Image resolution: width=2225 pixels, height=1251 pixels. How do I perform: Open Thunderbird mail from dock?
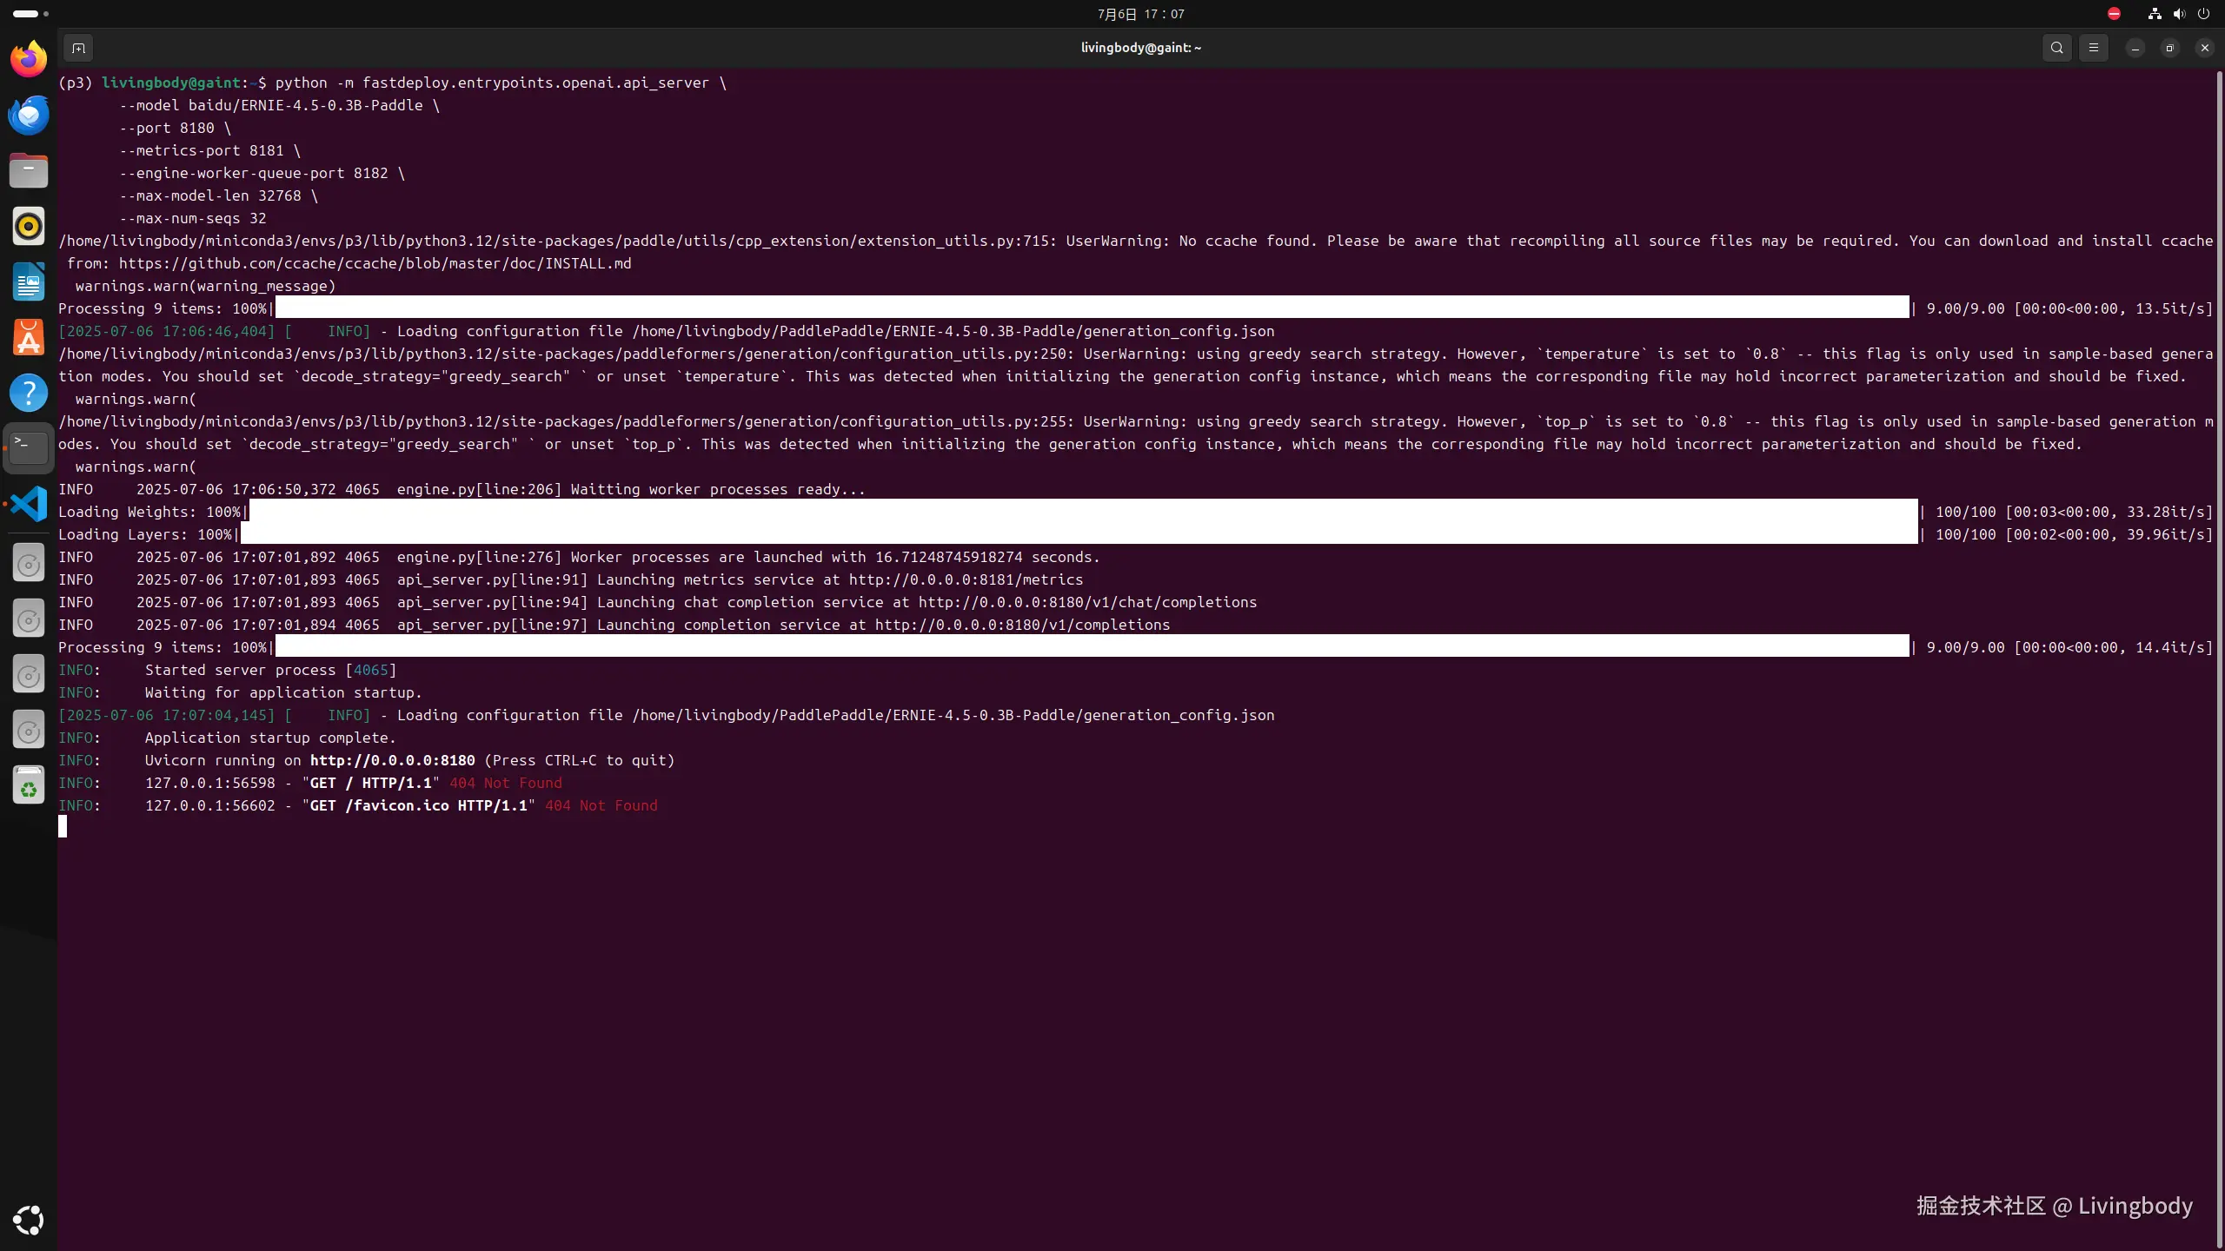click(29, 115)
